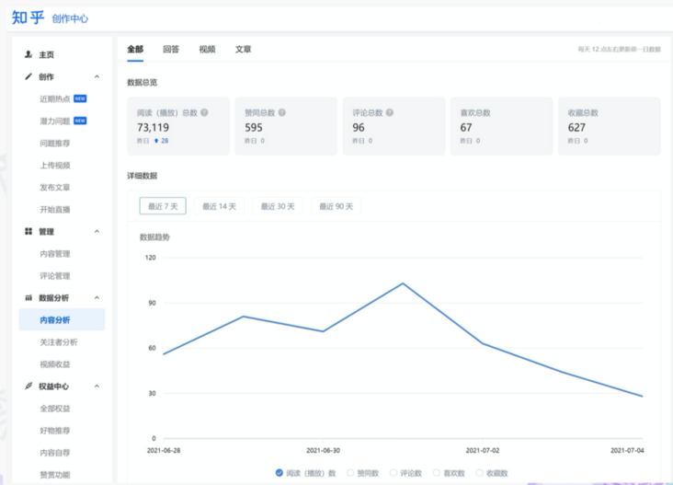Switch to the 回答 tab
This screenshot has height=485, width=673.
[171, 50]
